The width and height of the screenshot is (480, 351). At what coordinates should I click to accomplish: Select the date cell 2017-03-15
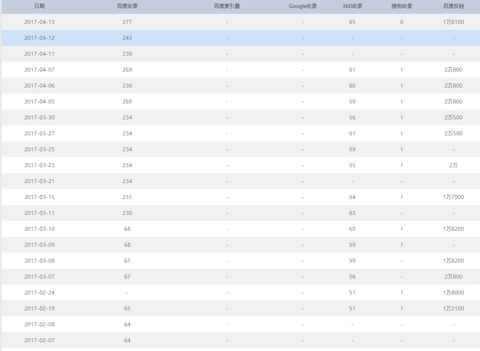40,197
